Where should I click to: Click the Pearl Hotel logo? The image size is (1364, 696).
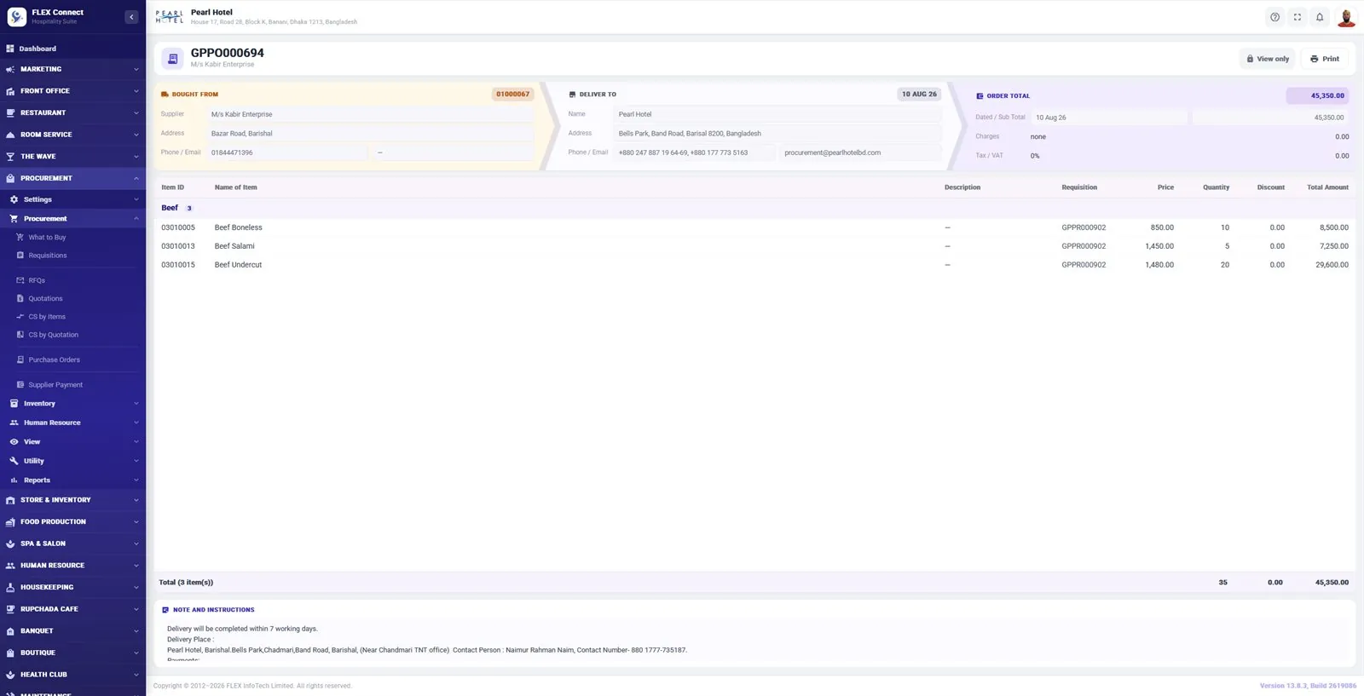(x=170, y=17)
